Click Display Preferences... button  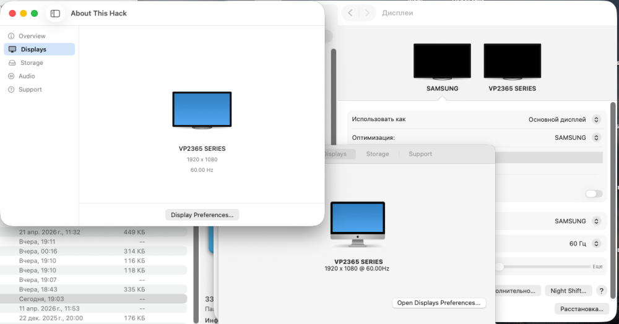pyautogui.click(x=202, y=215)
